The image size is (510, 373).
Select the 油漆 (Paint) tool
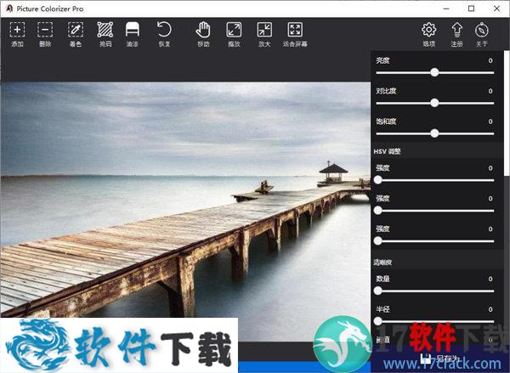(x=133, y=31)
